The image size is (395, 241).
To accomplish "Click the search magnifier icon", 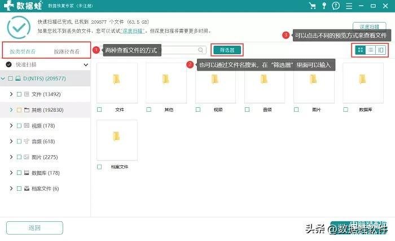I will (x=200, y=50).
